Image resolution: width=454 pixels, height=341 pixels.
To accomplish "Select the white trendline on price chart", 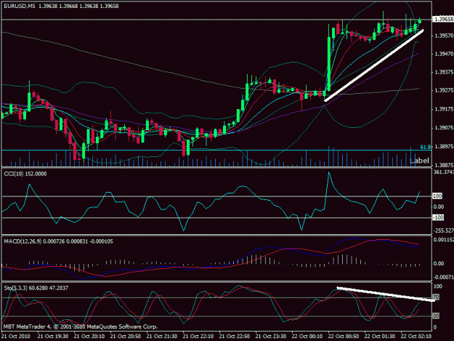I will 374,65.
